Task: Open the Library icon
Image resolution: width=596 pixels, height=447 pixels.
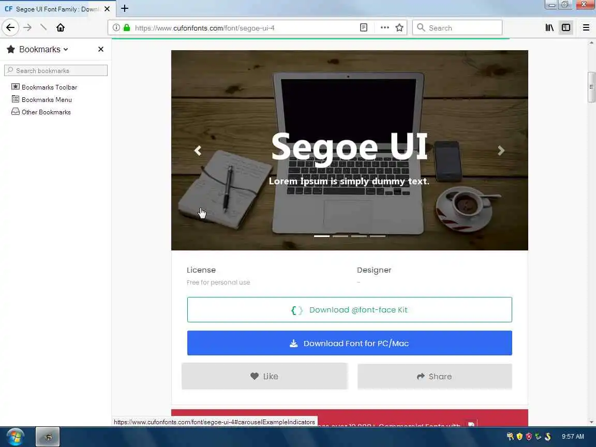Action: point(549,27)
